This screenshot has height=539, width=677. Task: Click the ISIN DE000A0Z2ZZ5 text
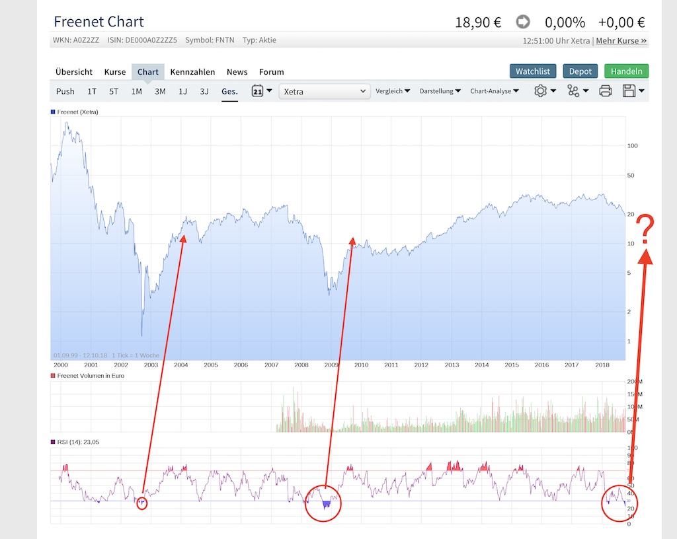point(142,40)
